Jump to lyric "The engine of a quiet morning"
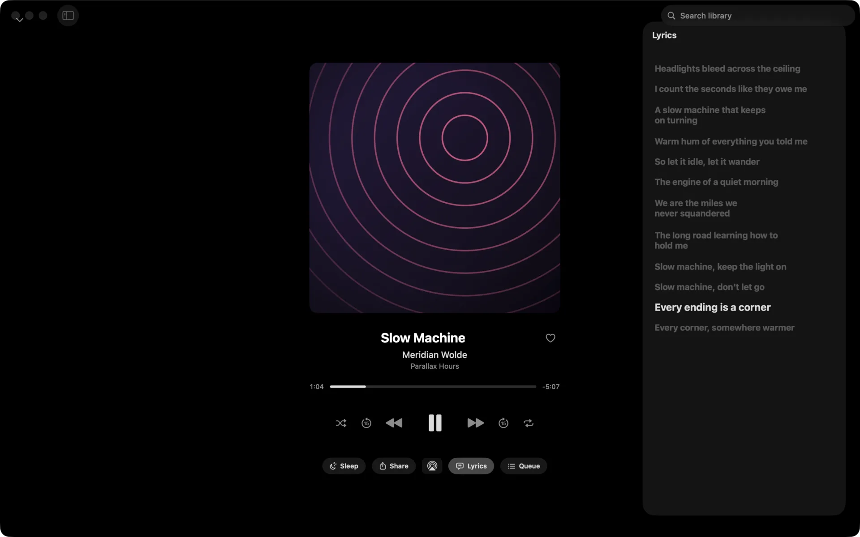The height and width of the screenshot is (537, 860). [716, 182]
